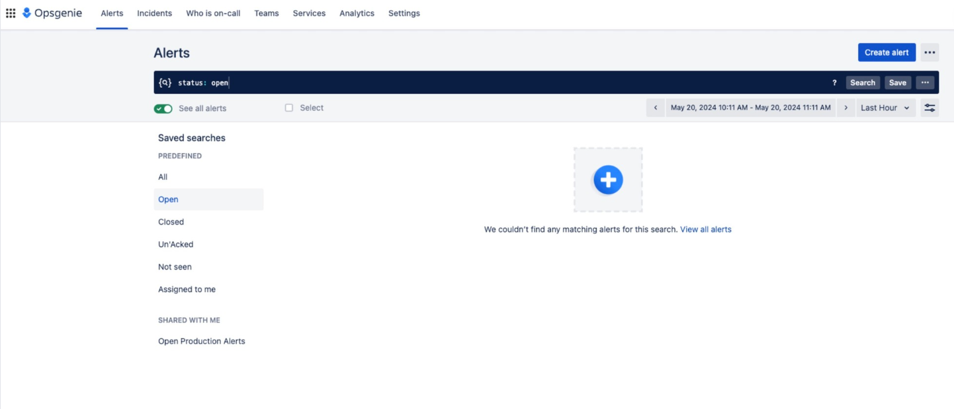Click the no matching alerts message
This screenshot has height=409, width=954.
[x=581, y=229]
